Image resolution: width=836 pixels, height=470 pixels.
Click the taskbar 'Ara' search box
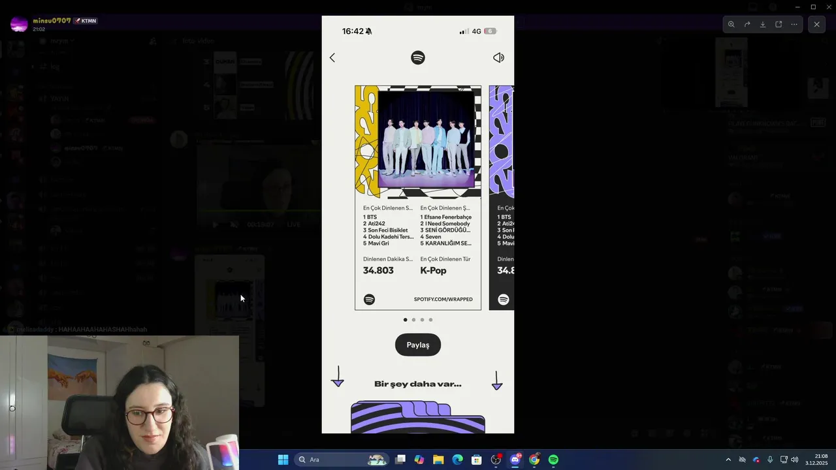342,460
